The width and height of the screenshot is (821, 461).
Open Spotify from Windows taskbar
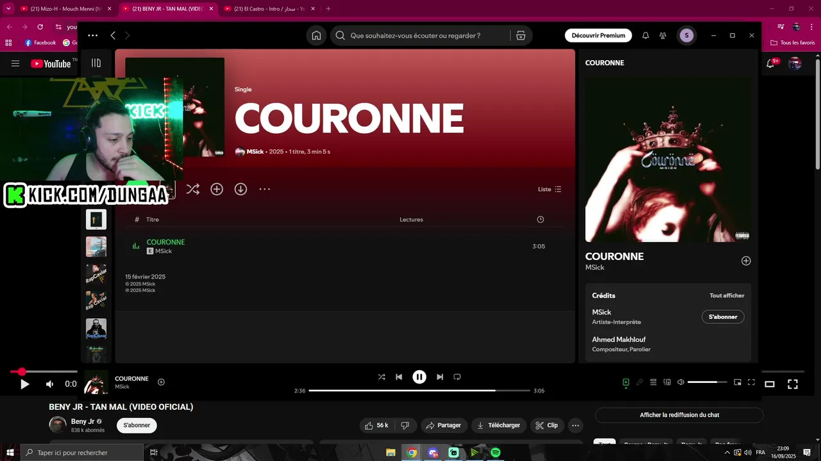click(x=495, y=453)
